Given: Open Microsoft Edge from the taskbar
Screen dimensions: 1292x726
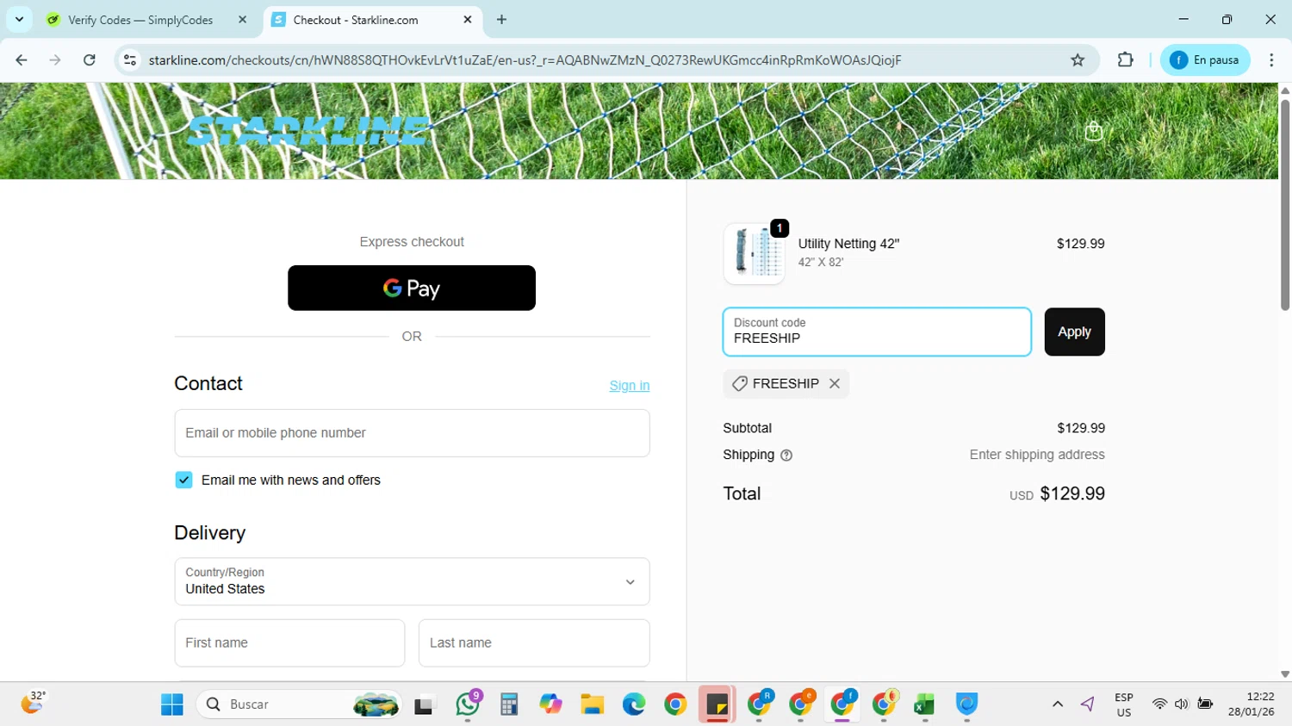Looking at the screenshot, I should coord(634,704).
